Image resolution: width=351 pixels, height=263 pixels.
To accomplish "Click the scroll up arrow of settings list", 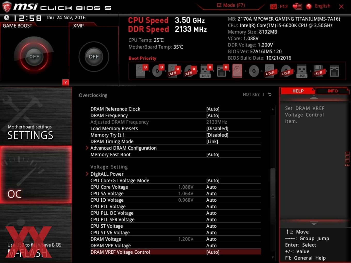I will click(x=273, y=109).
